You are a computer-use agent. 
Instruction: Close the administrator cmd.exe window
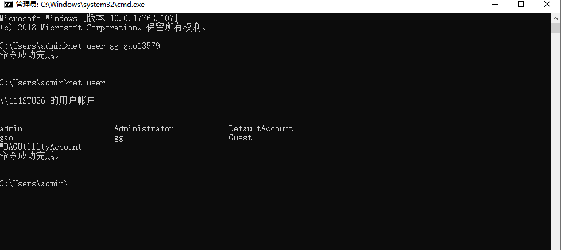tap(547, 4)
